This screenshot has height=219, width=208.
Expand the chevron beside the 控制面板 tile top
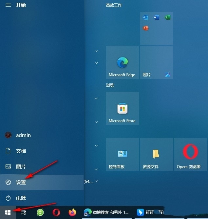[96, 146]
